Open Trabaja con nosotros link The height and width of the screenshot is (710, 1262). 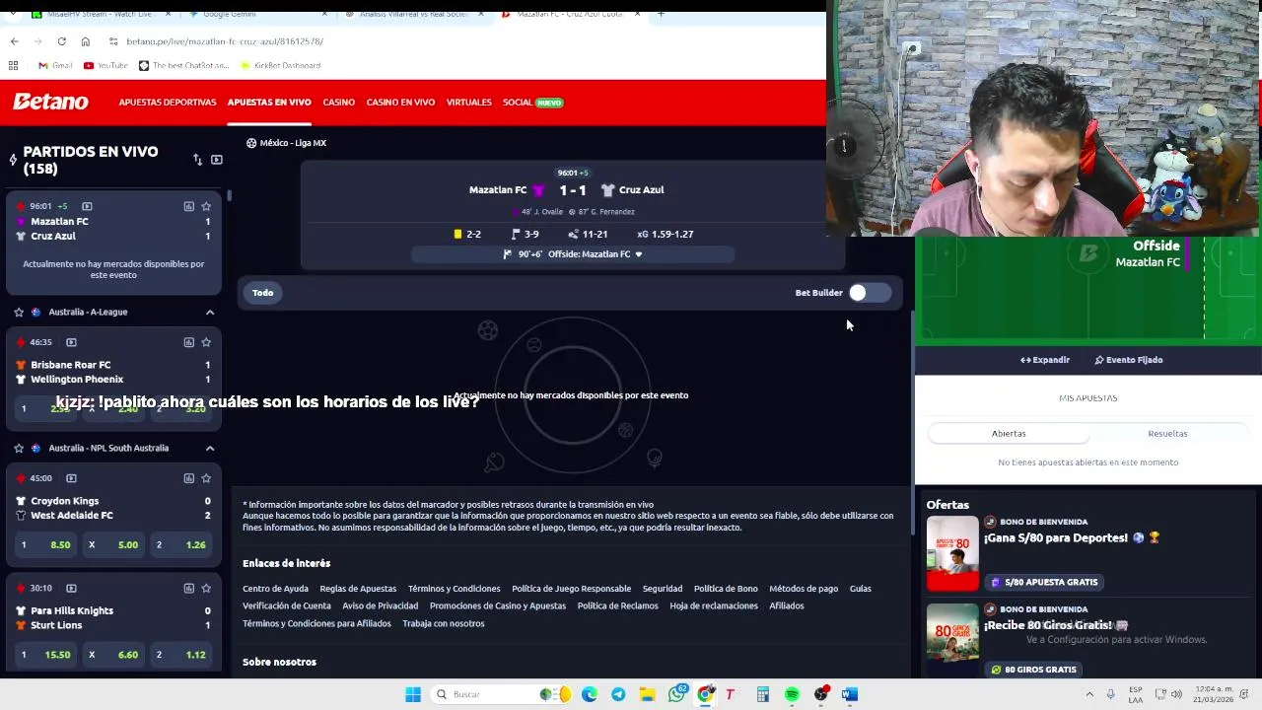444,623
